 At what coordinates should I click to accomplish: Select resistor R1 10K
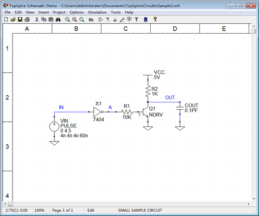[x=126, y=112]
